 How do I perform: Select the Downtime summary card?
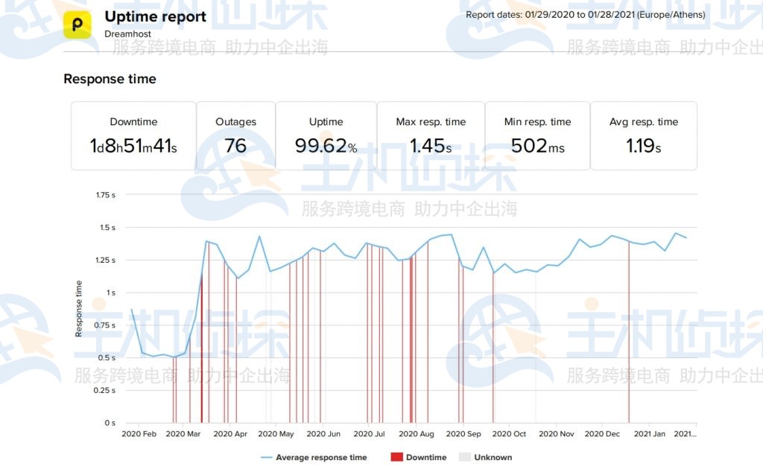tap(133, 135)
